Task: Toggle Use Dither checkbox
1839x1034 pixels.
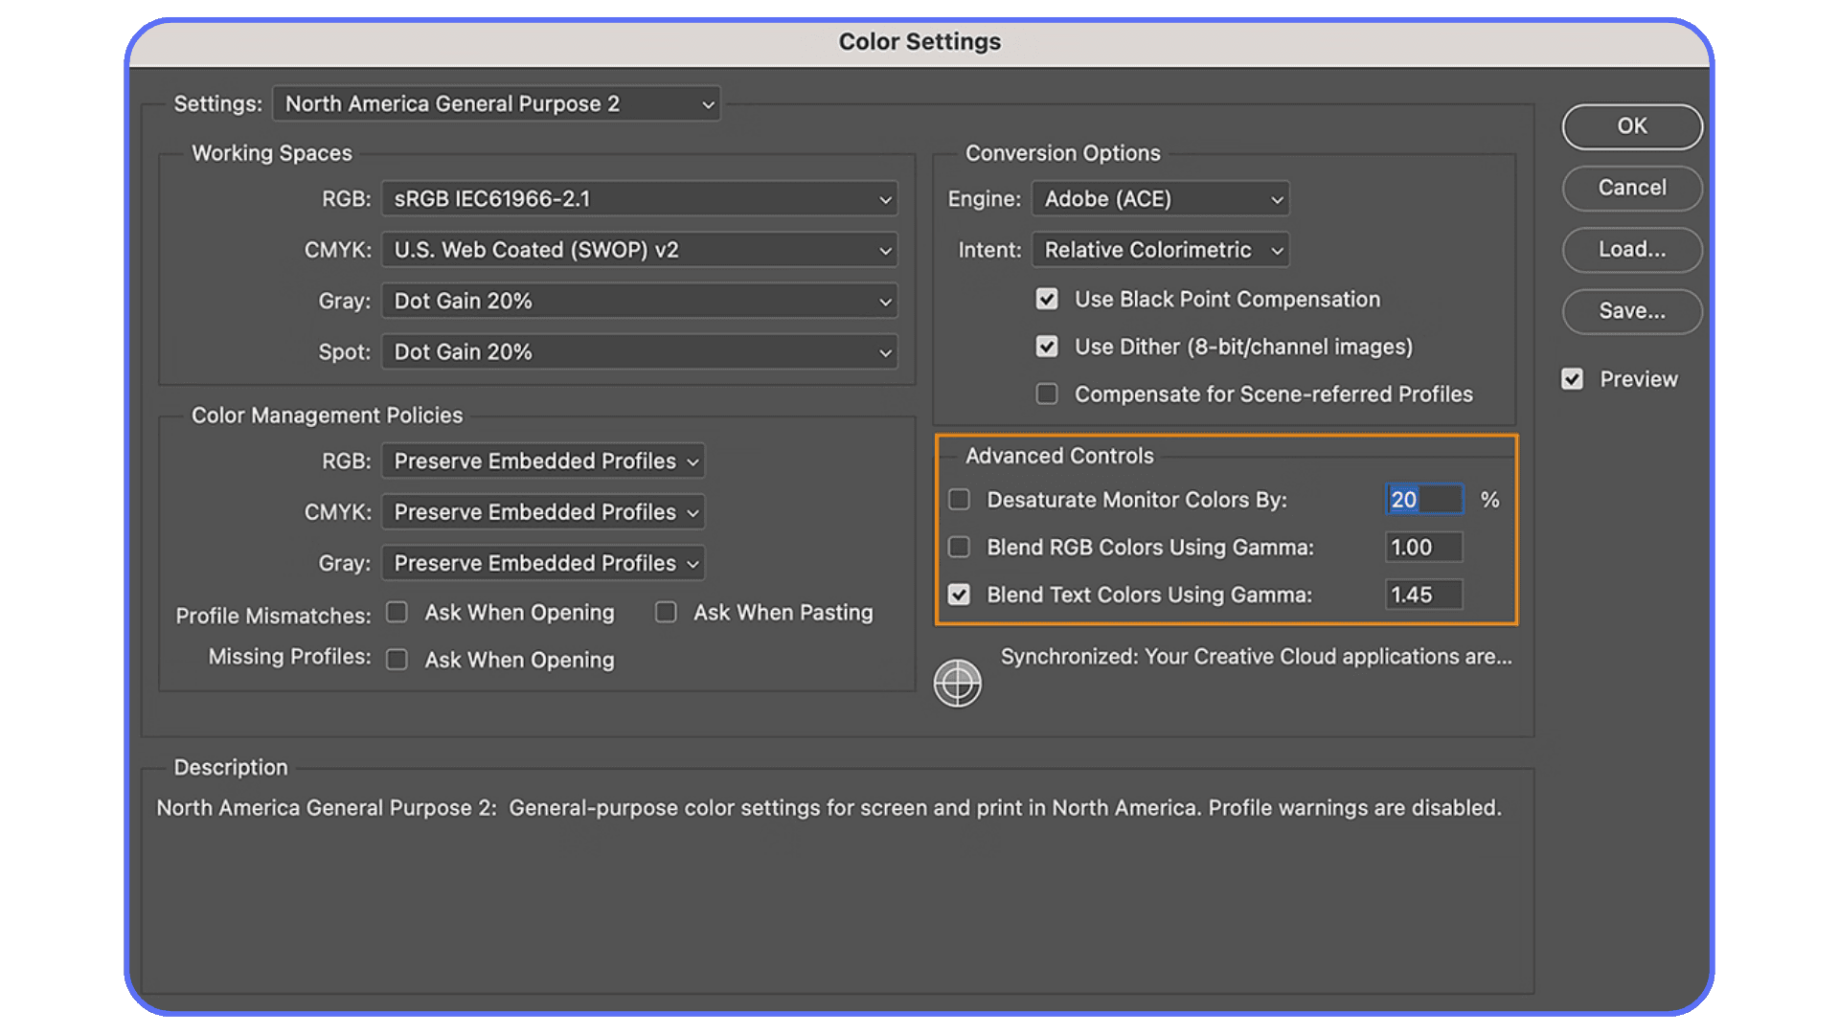Action: point(1047,347)
